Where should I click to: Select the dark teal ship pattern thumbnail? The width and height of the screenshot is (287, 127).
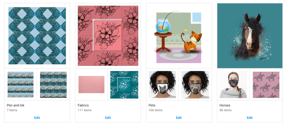(53, 85)
